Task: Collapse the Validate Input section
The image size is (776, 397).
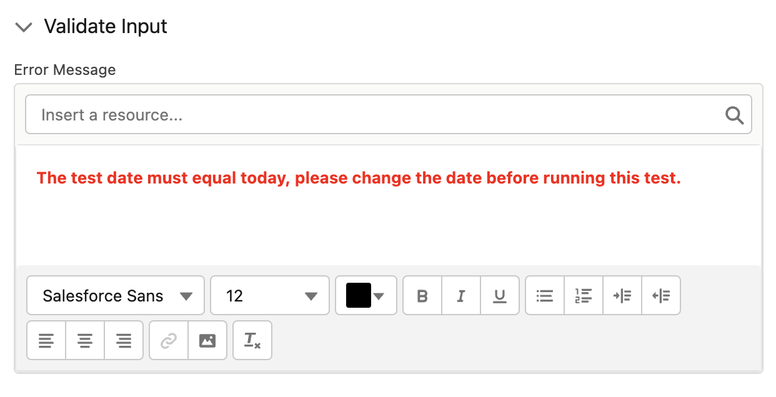Action: point(24,27)
